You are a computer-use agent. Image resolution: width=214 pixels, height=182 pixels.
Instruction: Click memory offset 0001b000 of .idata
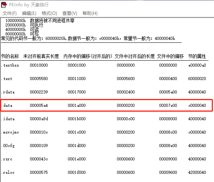click(x=77, y=119)
